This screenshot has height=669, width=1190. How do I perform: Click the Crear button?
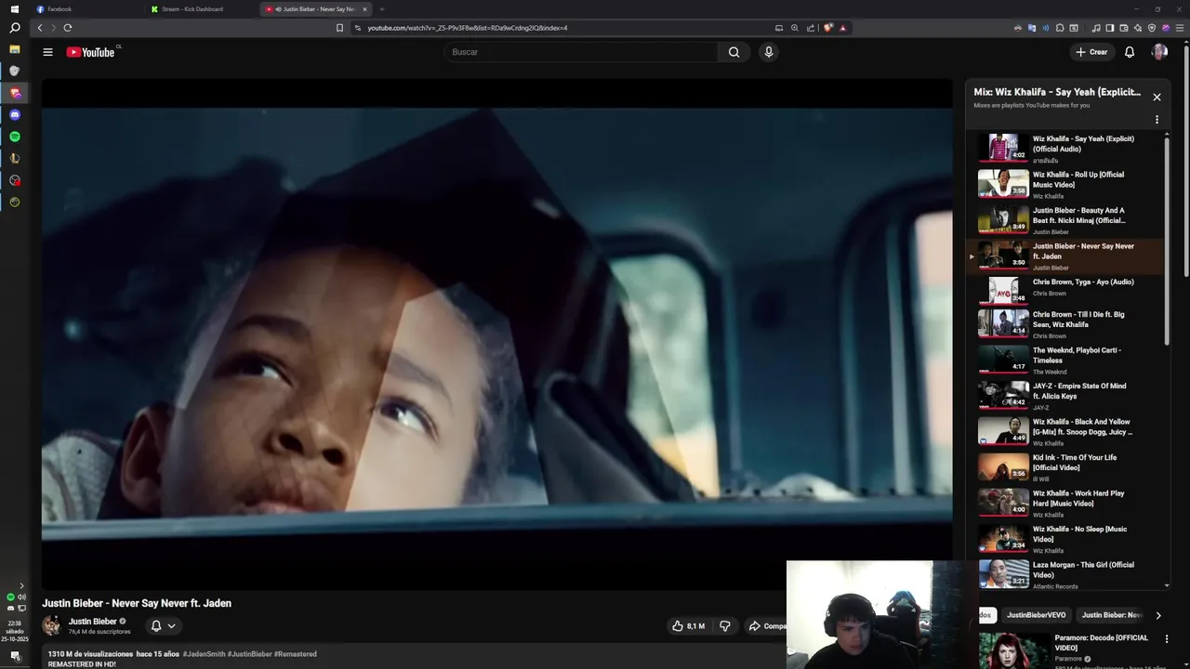[x=1091, y=52]
